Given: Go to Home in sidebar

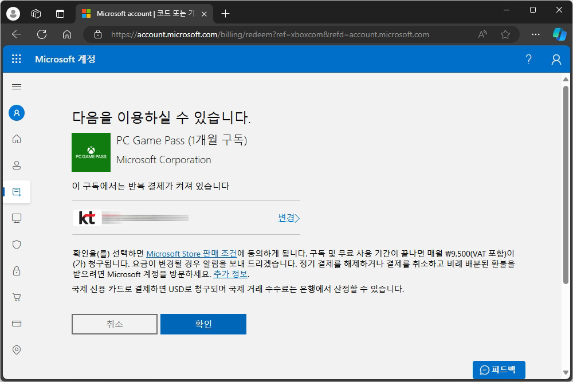Looking at the screenshot, I should click(17, 139).
